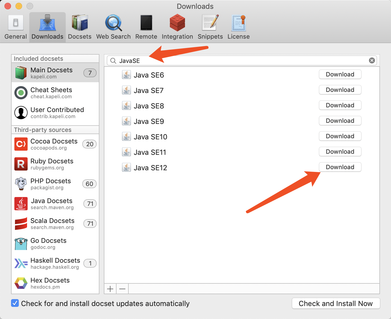391x319 pixels.
Task: Click the Java SE8 docset icon
Action: click(x=126, y=105)
